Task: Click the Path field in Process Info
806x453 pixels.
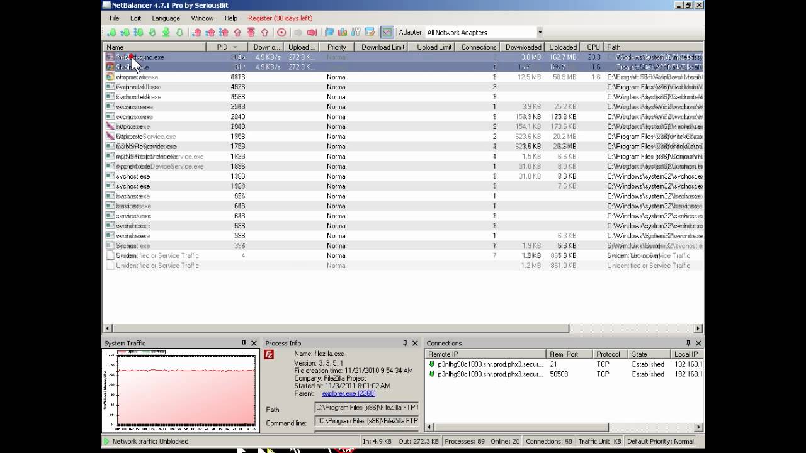Action: (366, 408)
